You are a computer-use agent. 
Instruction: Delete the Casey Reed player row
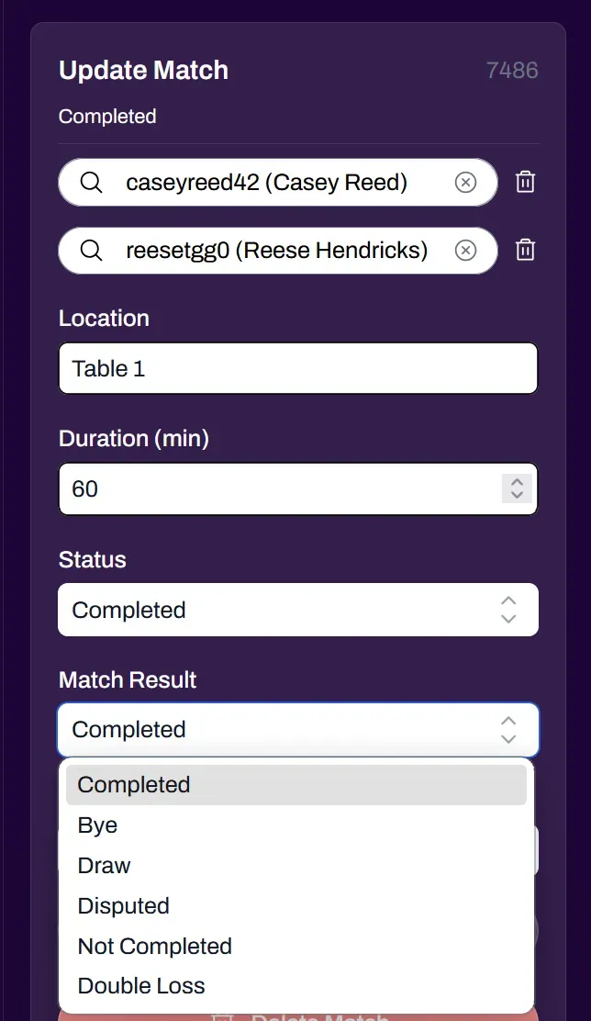[x=525, y=183]
